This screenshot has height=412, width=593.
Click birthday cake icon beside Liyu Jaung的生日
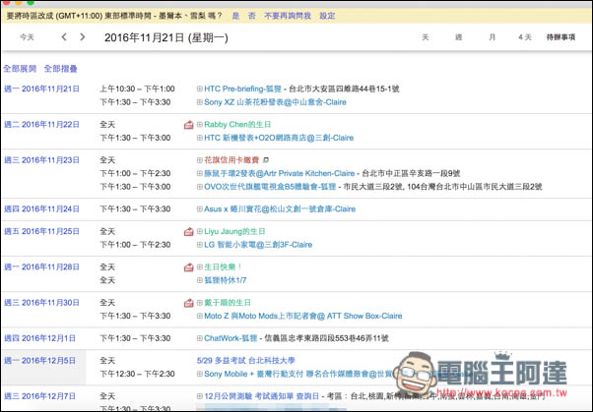[x=189, y=231]
